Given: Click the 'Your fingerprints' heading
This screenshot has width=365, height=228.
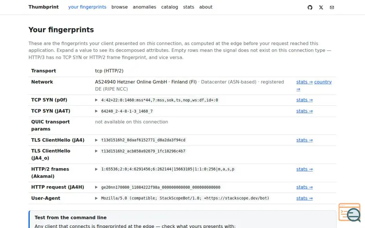Looking at the screenshot, I should [61, 30].
